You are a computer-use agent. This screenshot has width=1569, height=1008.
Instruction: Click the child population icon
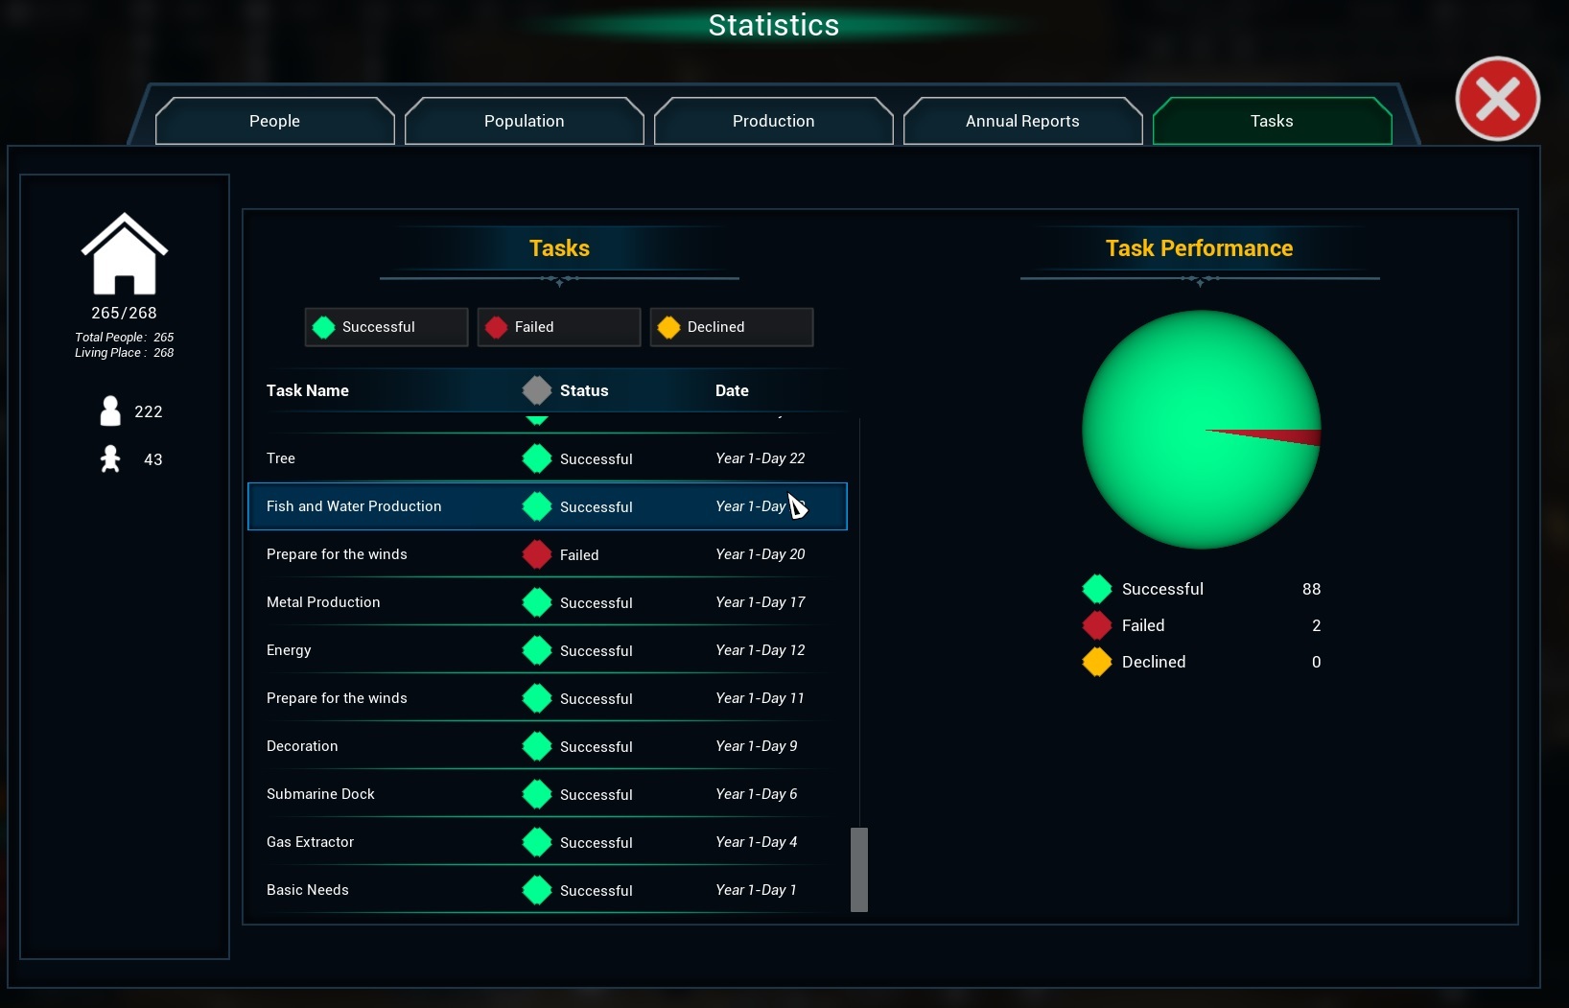click(110, 459)
